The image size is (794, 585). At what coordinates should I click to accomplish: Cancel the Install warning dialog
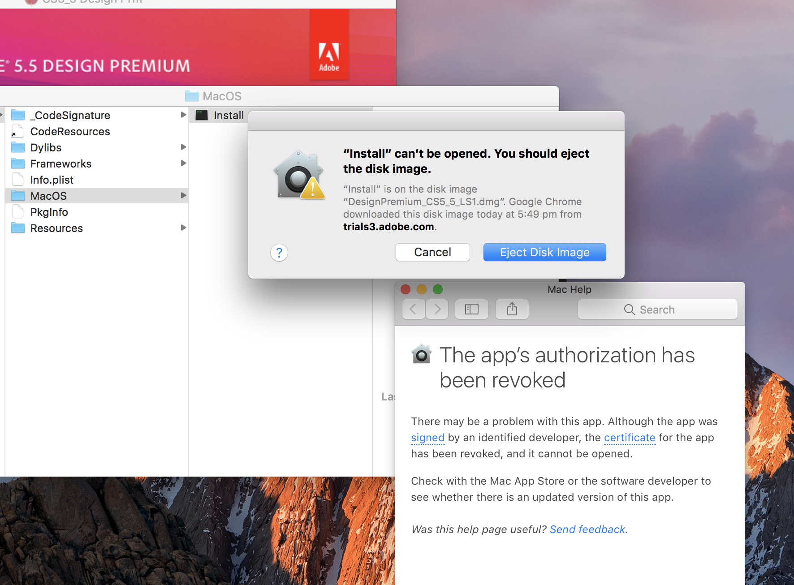click(432, 252)
